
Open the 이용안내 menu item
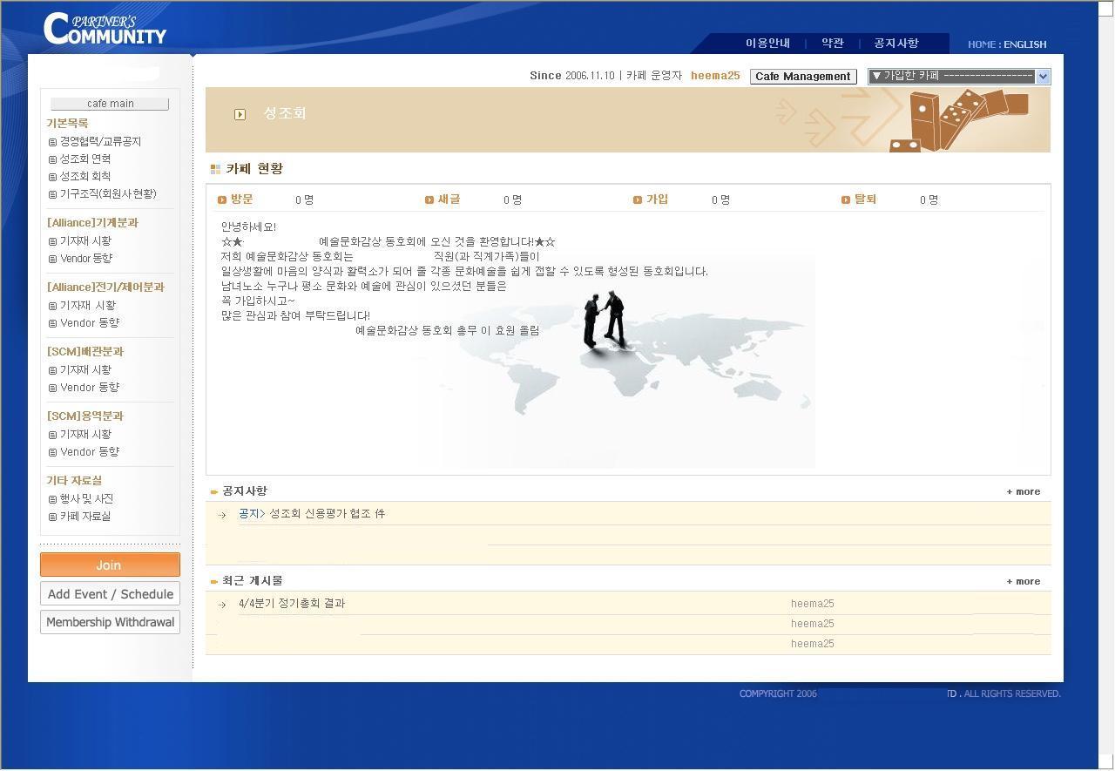pyautogui.click(x=767, y=44)
